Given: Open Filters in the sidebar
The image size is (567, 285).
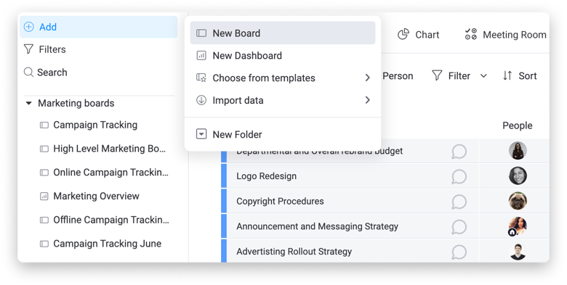Looking at the screenshot, I should pyautogui.click(x=45, y=49).
